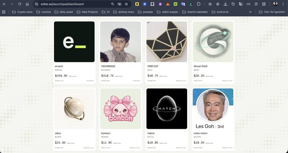Open the Extensions puzzle piece menu
The height and width of the screenshot is (153, 288).
click(x=199, y=4)
